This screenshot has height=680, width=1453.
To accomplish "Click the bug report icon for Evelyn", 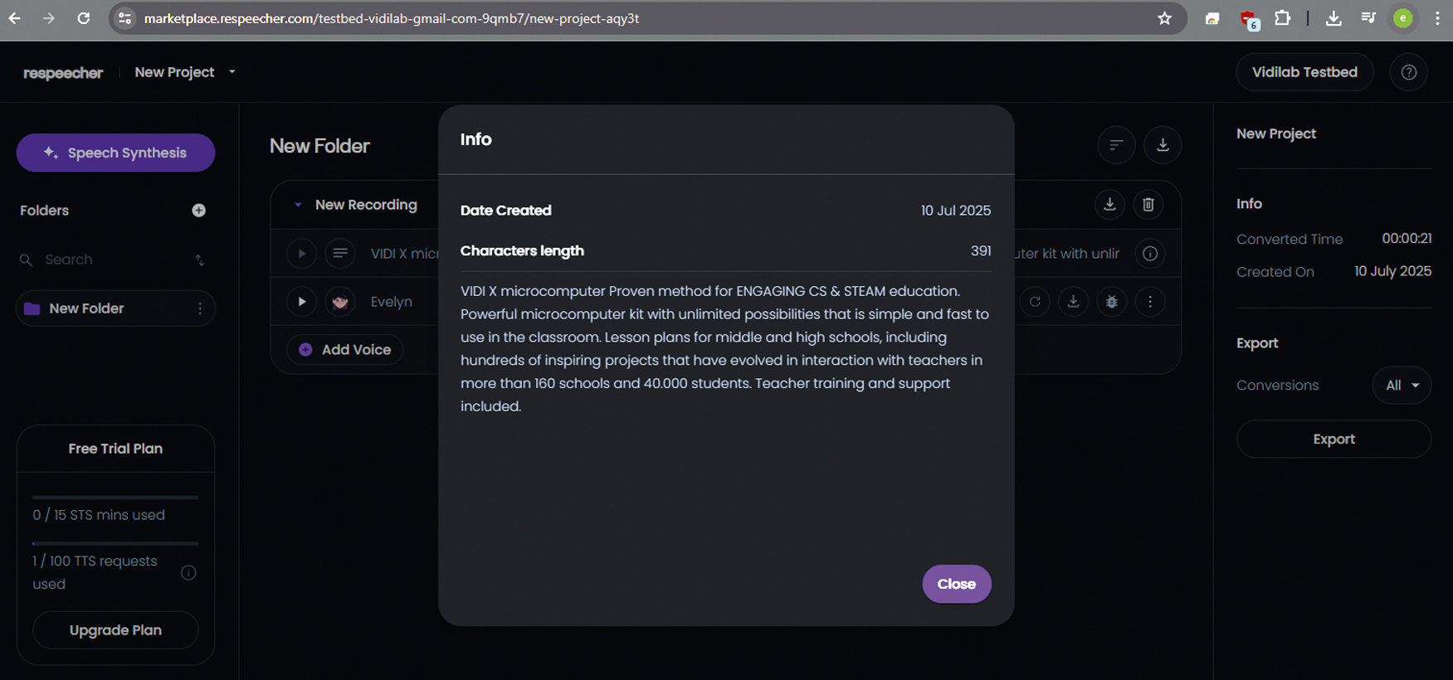I will tap(1112, 302).
